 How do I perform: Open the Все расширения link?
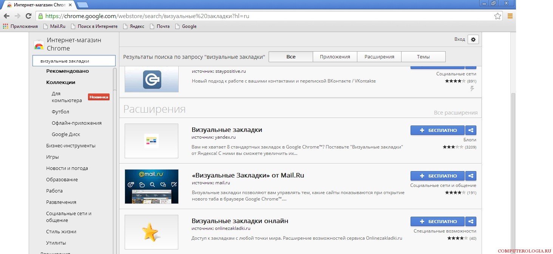456,113
